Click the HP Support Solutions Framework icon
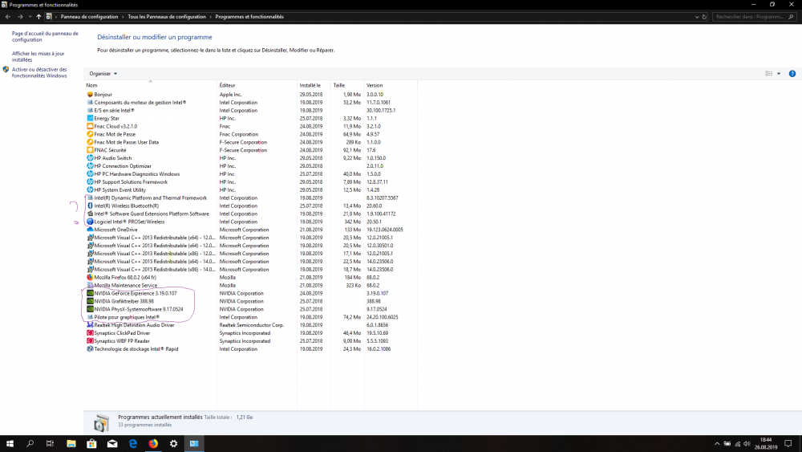 pos(90,181)
